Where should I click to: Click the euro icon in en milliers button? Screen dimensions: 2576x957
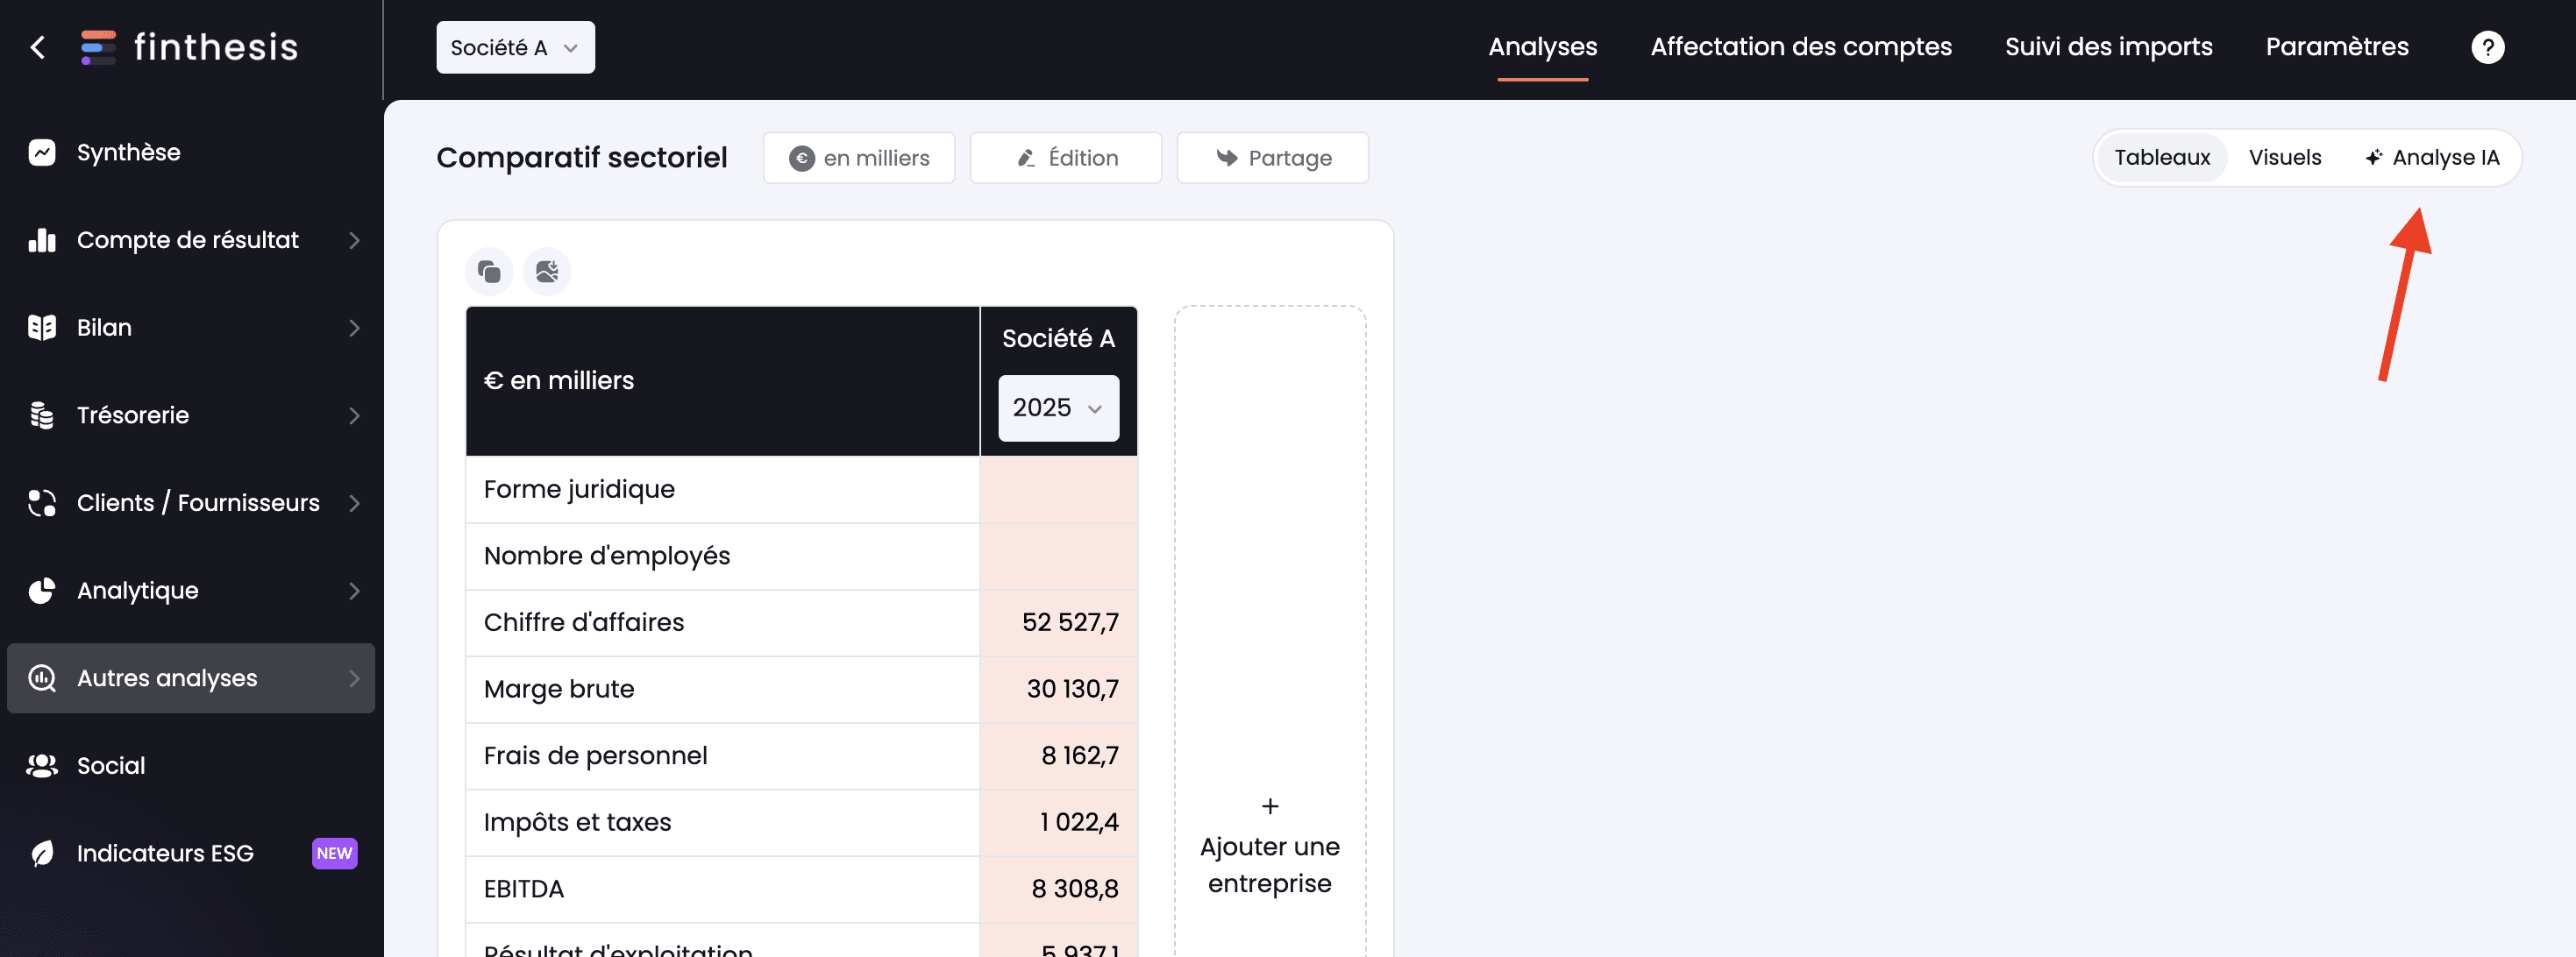801,158
